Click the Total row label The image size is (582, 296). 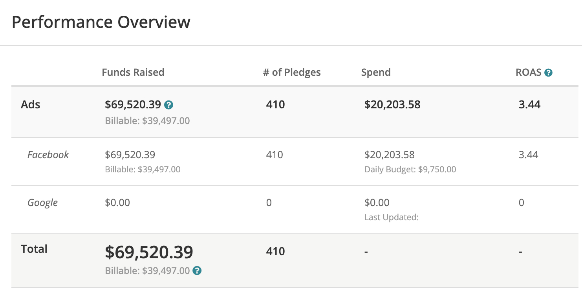tap(34, 249)
